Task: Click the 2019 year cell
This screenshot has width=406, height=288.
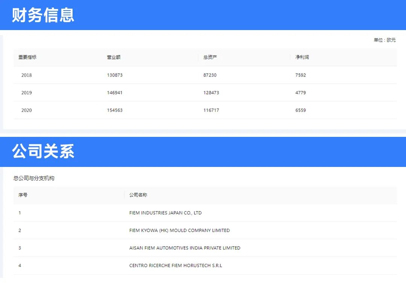Action: point(26,93)
